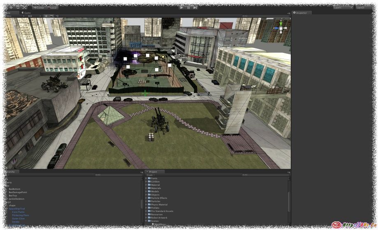Open the Create menu in Project panel
Viewport: 378px width, 230px height.
click(150, 175)
